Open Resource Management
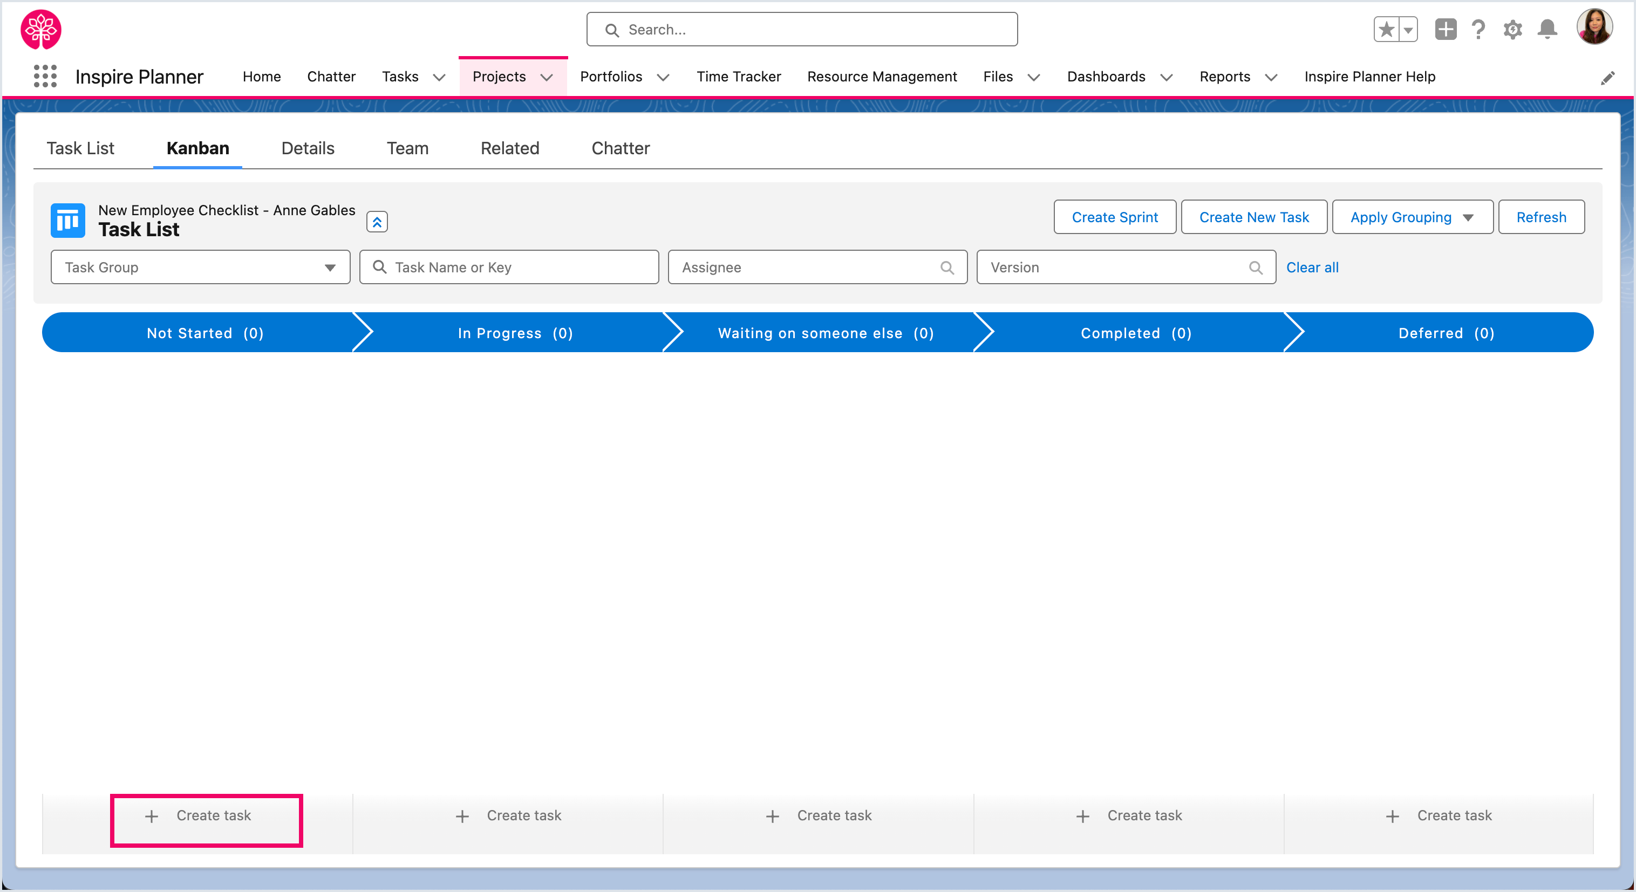 [882, 76]
